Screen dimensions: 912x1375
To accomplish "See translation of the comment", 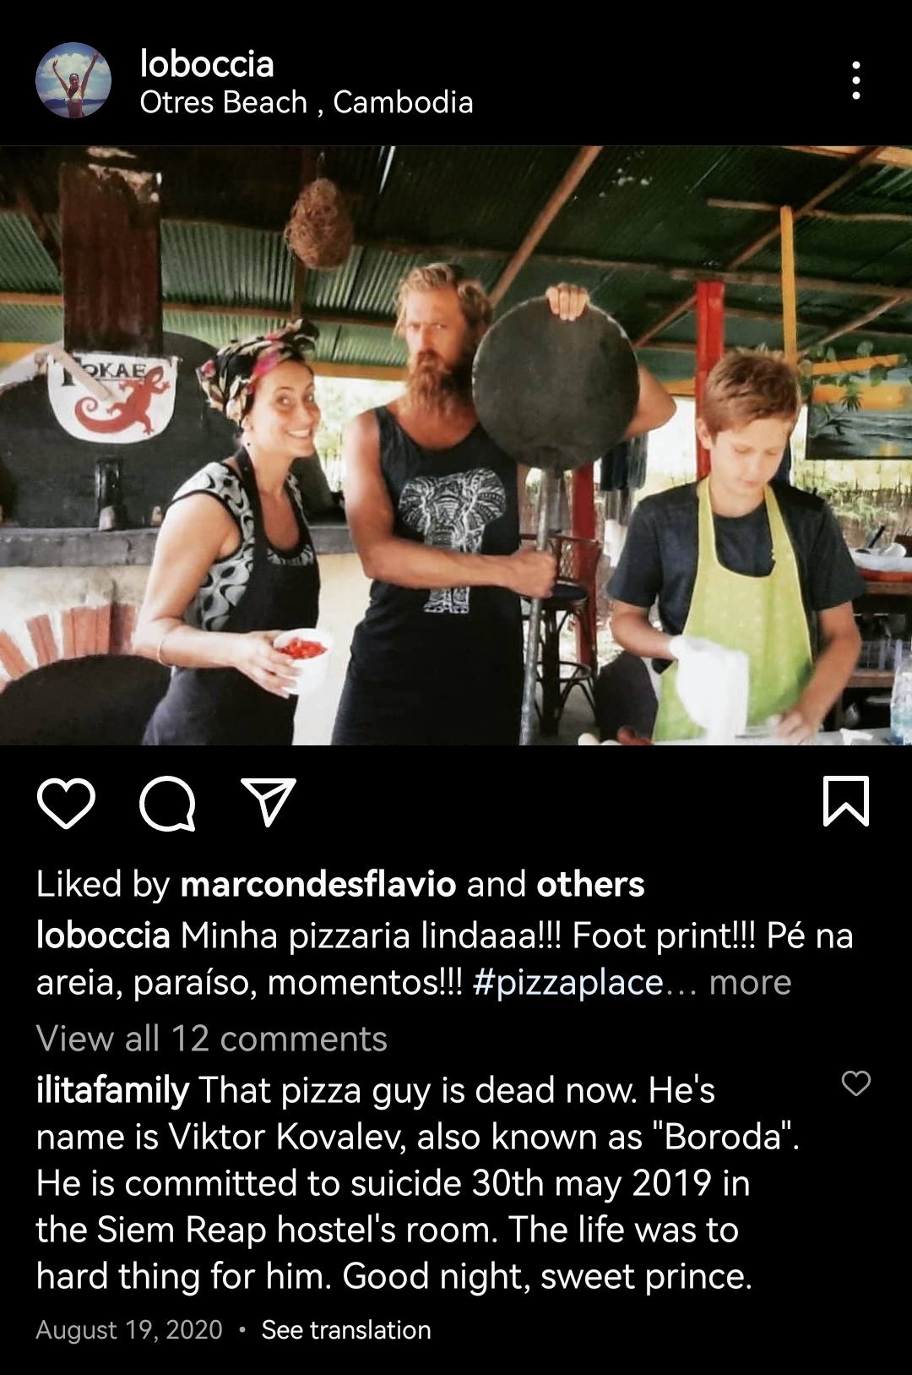I will (346, 1329).
